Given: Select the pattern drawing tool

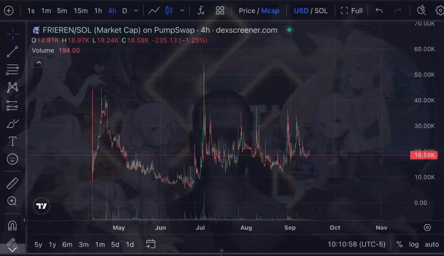Looking at the screenshot, I should coord(12,87).
